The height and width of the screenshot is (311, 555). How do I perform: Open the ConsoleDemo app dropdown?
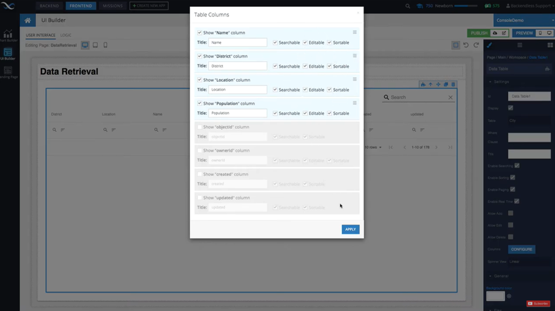tap(524, 20)
